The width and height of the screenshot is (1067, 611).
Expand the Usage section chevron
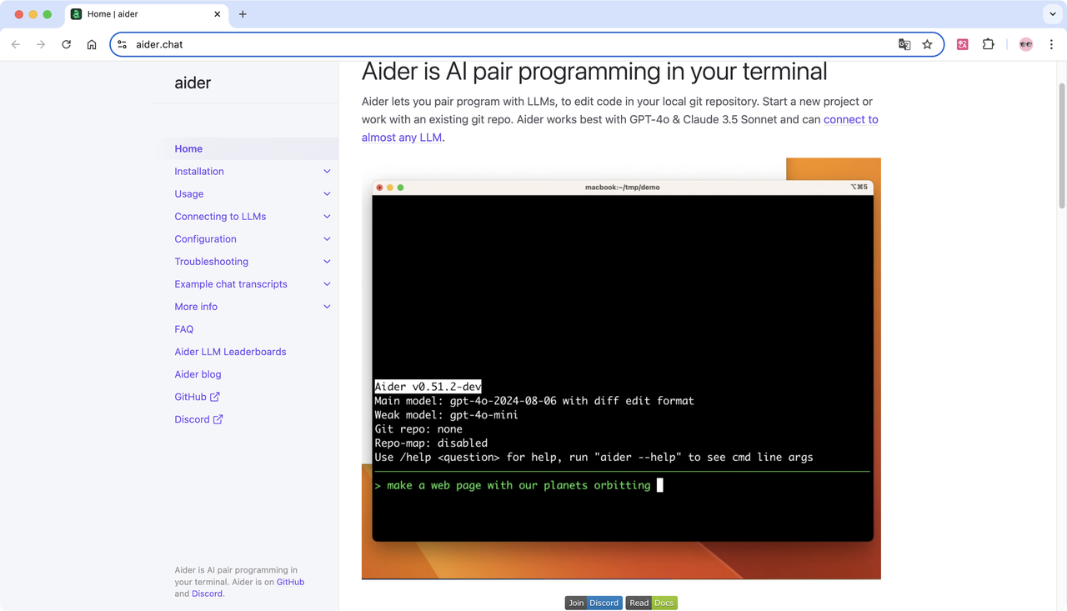click(x=327, y=193)
